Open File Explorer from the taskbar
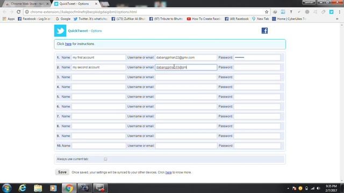344x193 pixels. click(38, 188)
